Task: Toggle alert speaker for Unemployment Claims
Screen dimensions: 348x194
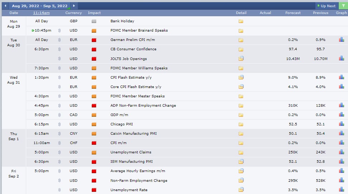Action: (x=59, y=152)
